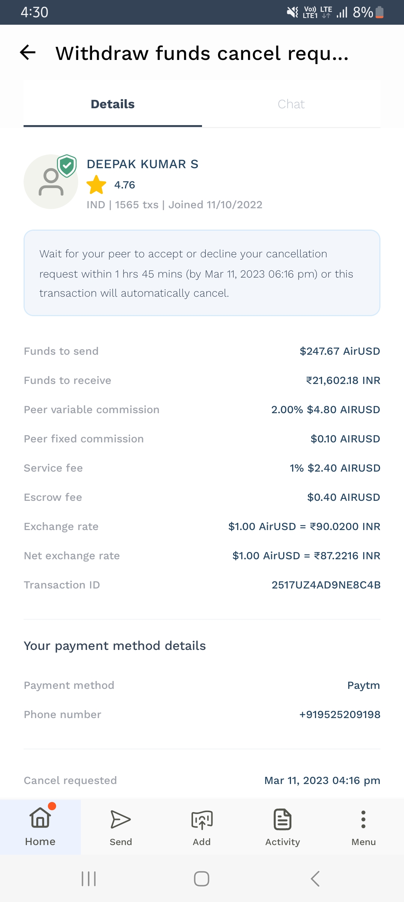Select the Details tab
The image size is (404, 902).
pyautogui.click(x=113, y=104)
